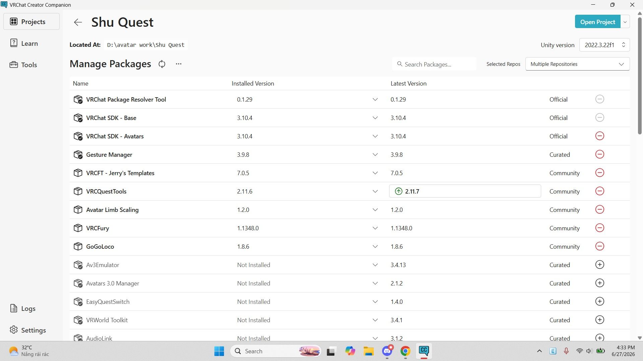
Task: Click the Windows Start button
Action: coord(219,351)
